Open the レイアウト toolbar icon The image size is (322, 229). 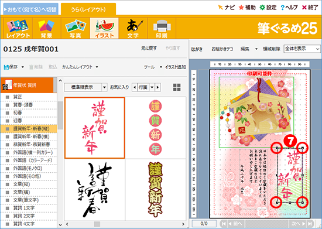click(18, 28)
